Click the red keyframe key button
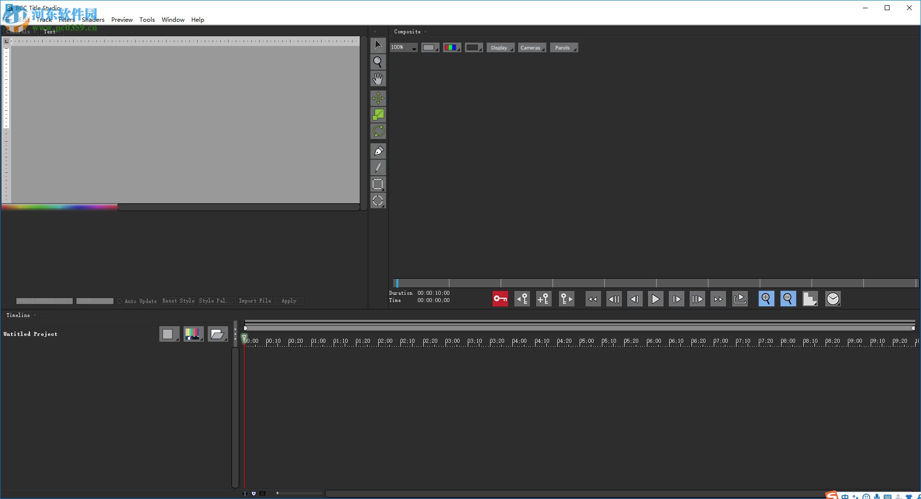The width and height of the screenshot is (921, 499). pos(500,299)
